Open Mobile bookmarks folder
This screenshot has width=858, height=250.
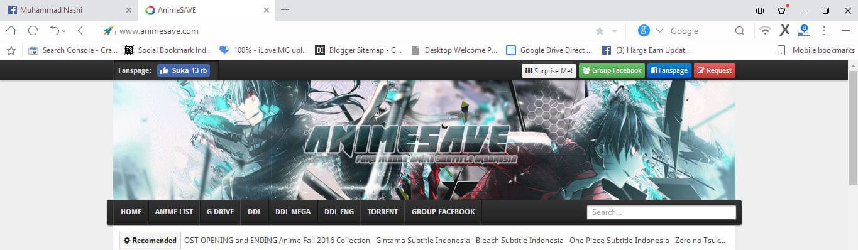pyautogui.click(x=816, y=50)
